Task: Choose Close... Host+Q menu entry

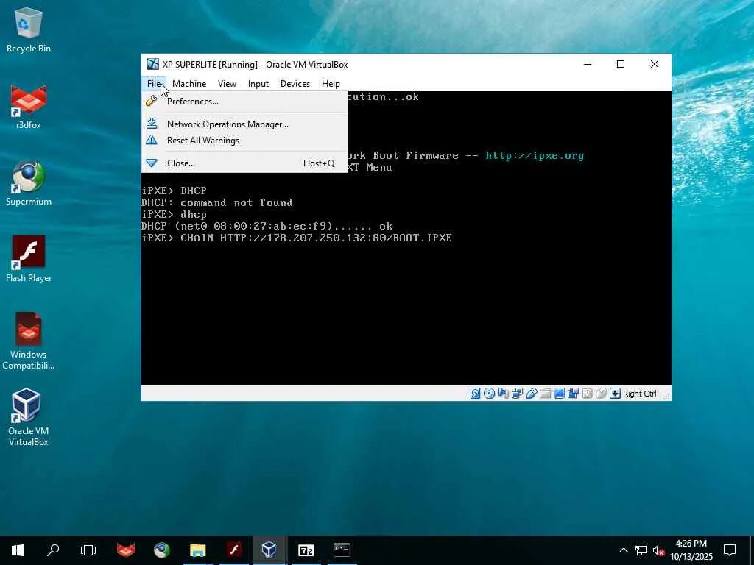Action: pyautogui.click(x=244, y=163)
